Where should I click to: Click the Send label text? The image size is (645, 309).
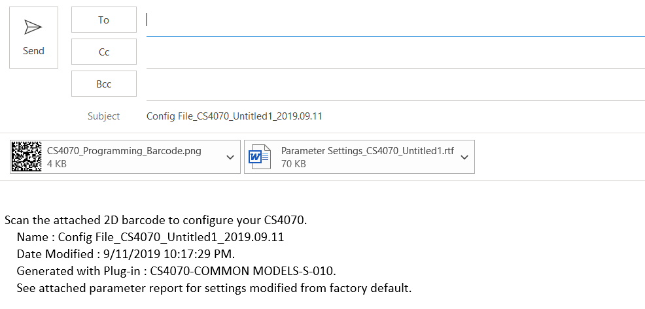(x=33, y=51)
